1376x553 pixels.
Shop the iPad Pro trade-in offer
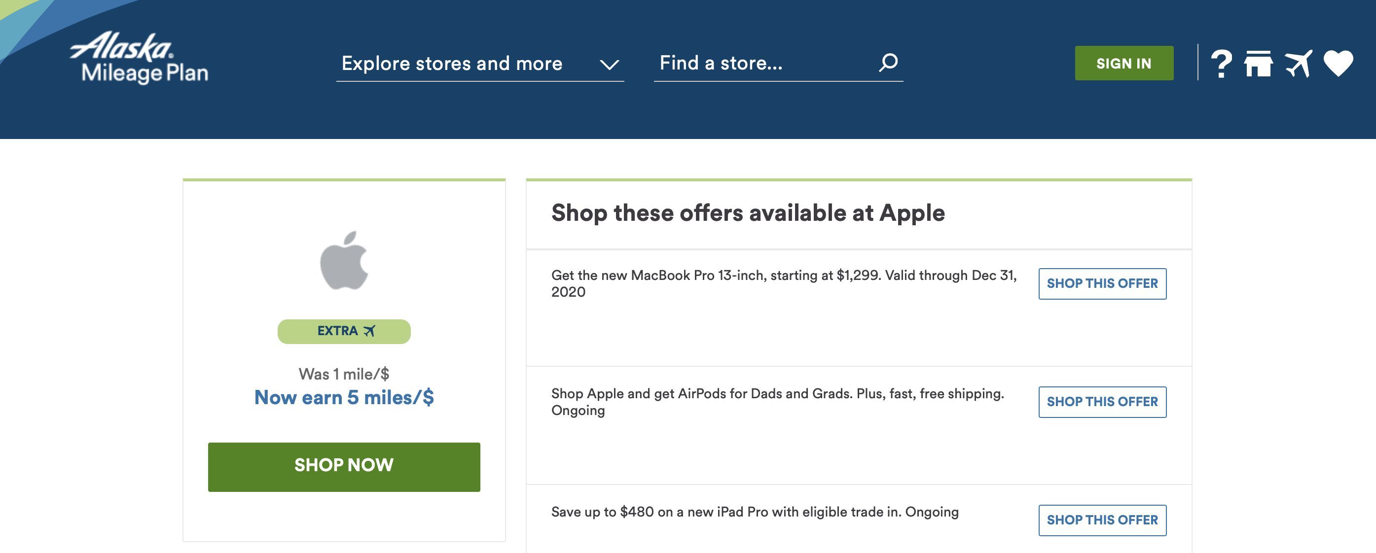(x=1102, y=520)
